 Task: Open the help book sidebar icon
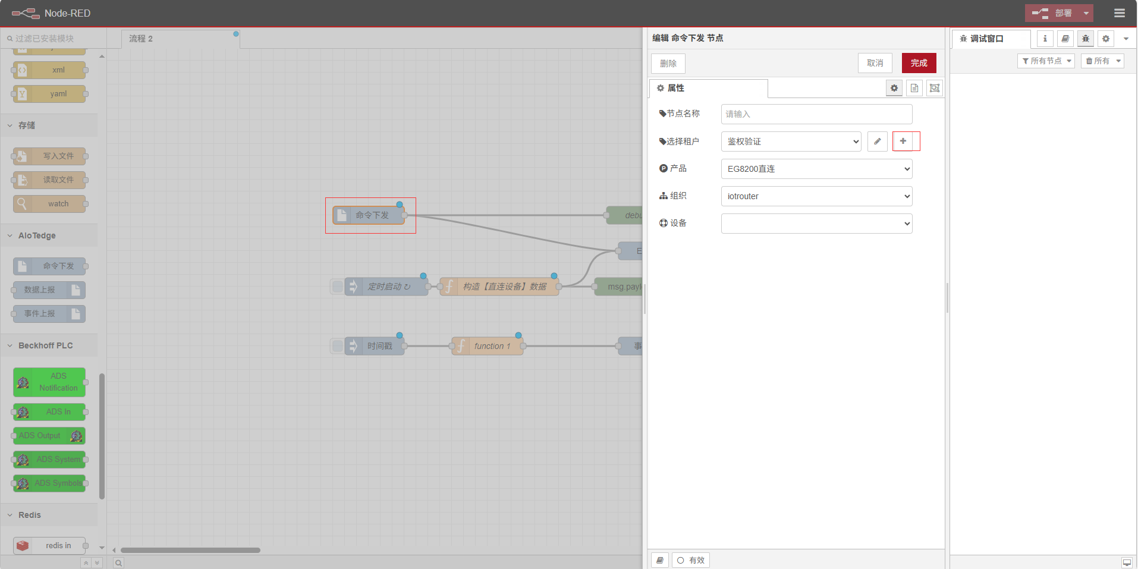pos(1065,39)
